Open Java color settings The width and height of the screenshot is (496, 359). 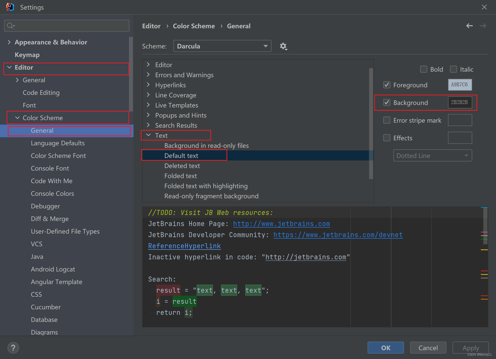[37, 257]
